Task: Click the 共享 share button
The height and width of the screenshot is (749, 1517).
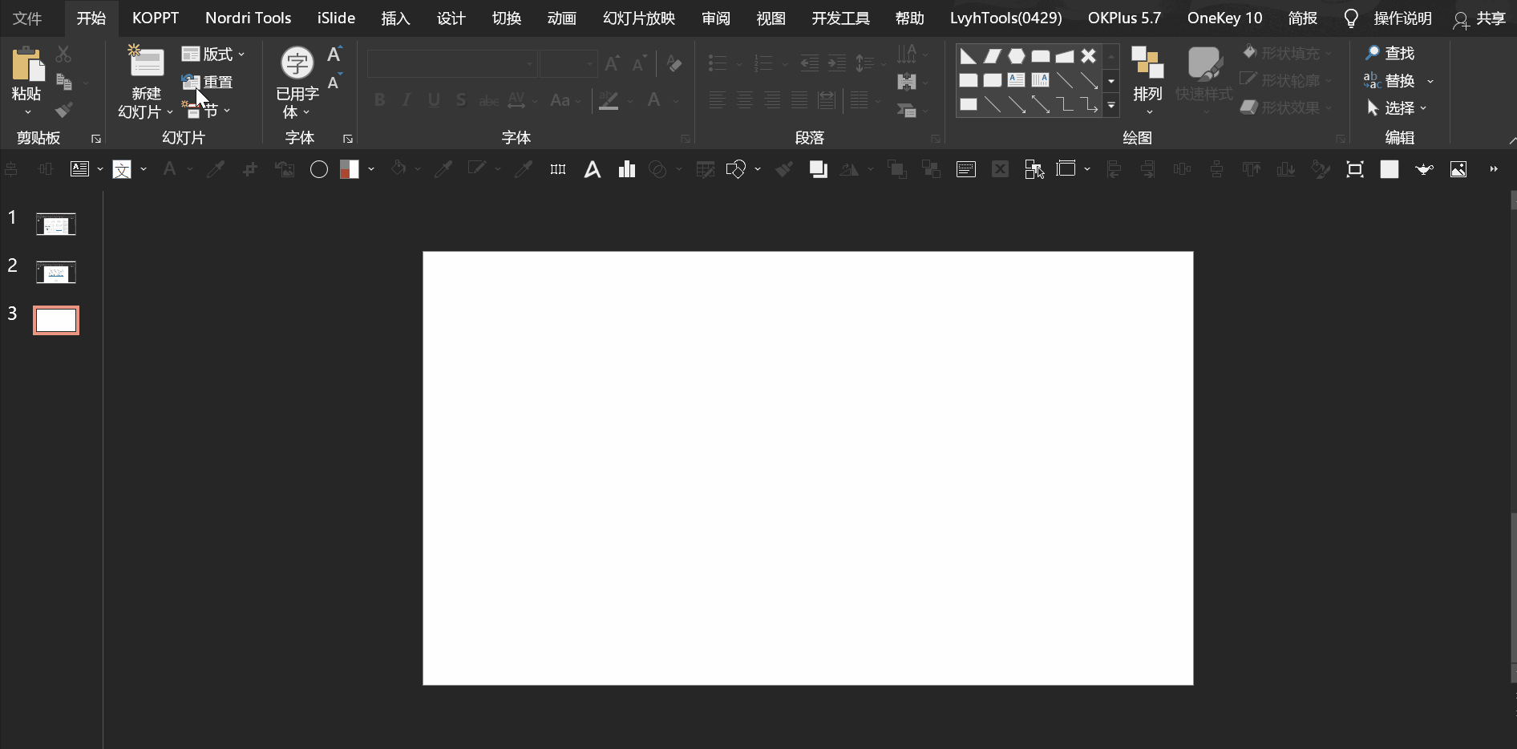Action: pyautogui.click(x=1480, y=18)
